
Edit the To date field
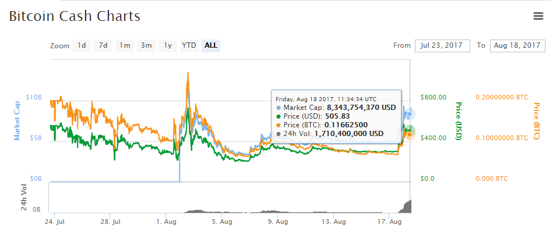tap(517, 46)
